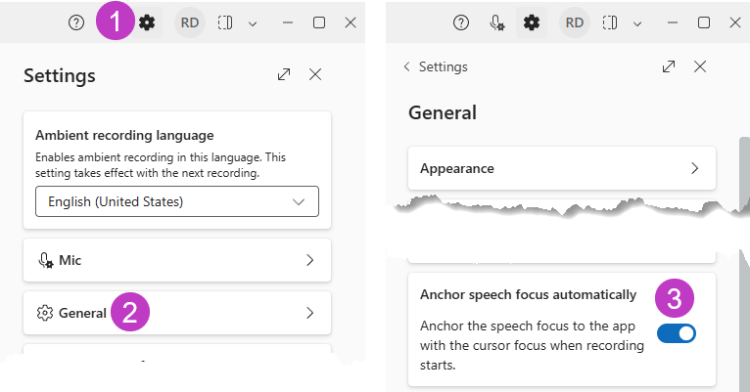Go back to Settings from the General page

[x=435, y=66]
